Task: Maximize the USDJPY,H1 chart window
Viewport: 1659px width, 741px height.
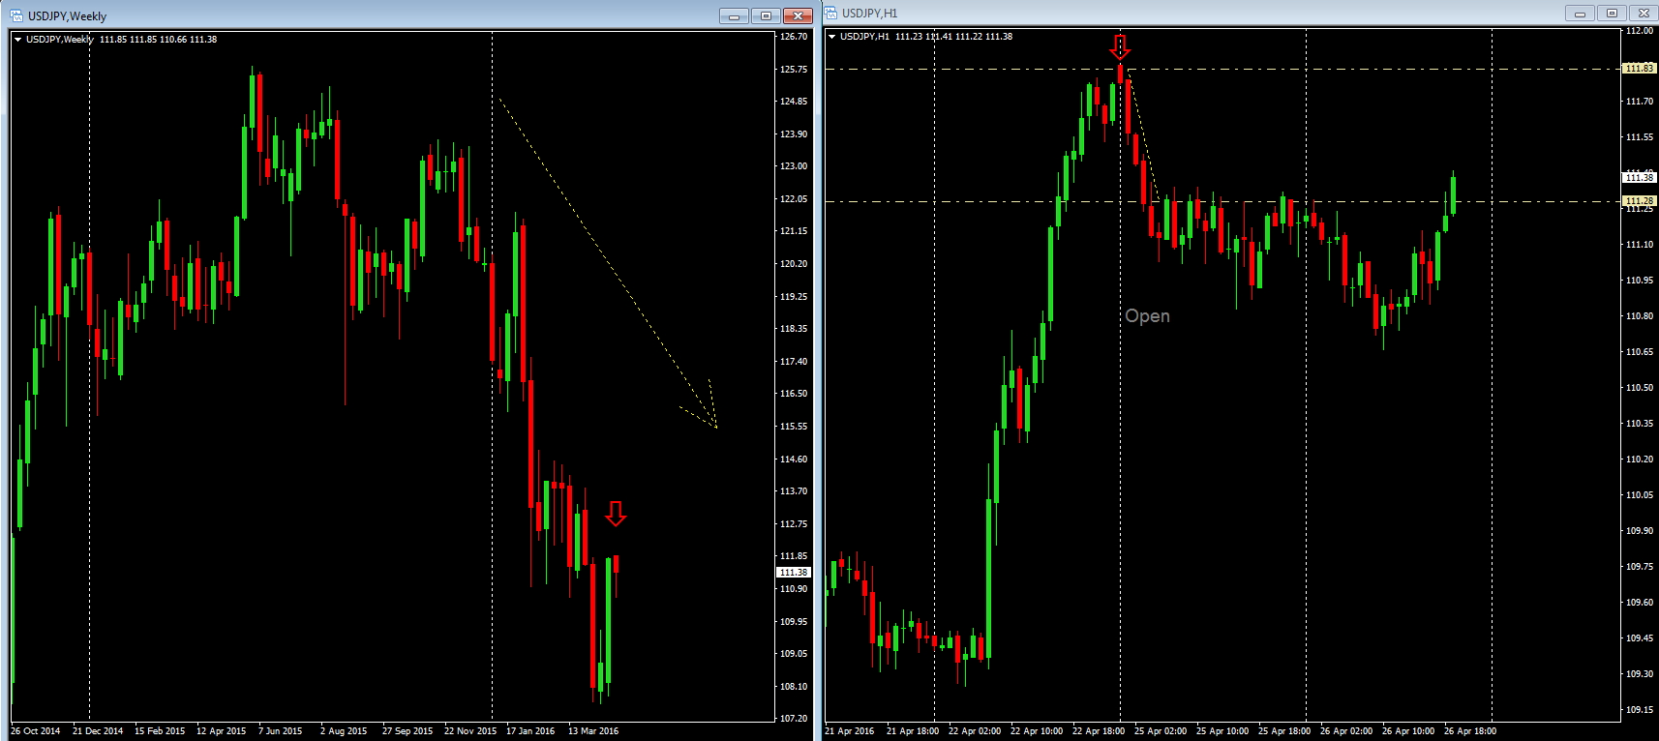Action: point(1612,13)
